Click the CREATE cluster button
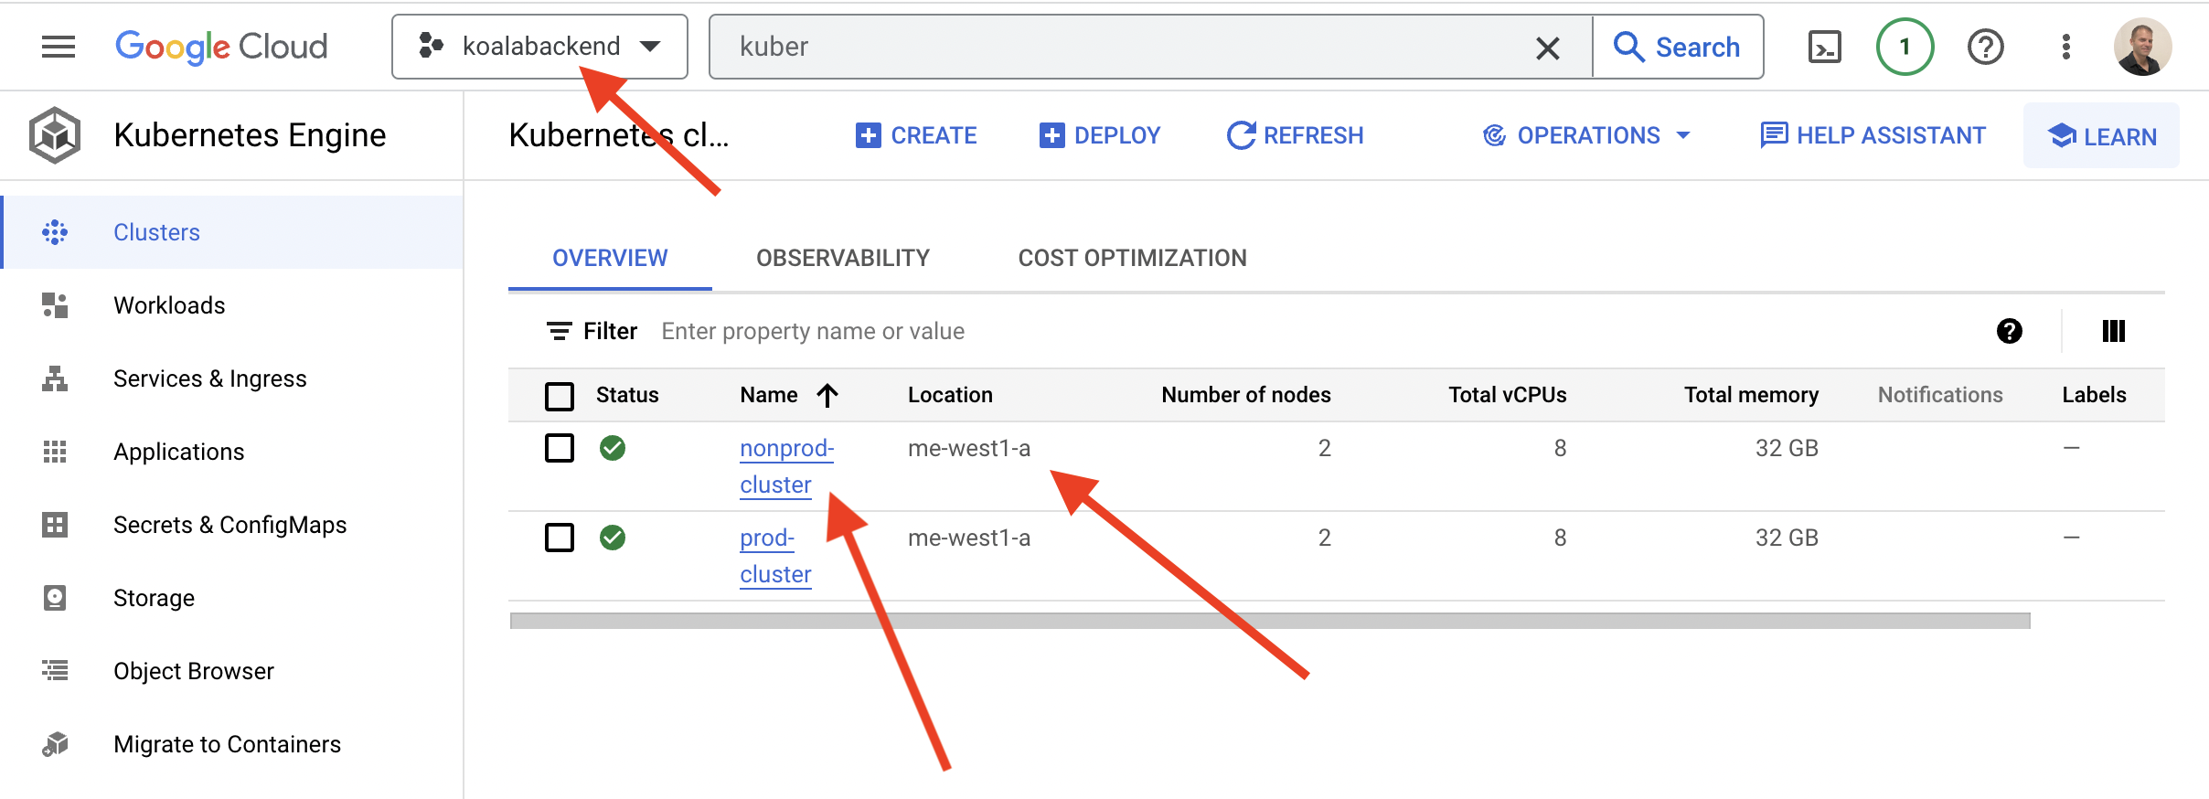The width and height of the screenshot is (2209, 799). pyautogui.click(x=916, y=135)
